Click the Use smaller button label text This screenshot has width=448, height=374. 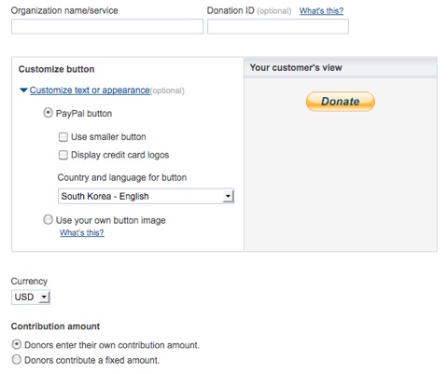click(x=108, y=137)
